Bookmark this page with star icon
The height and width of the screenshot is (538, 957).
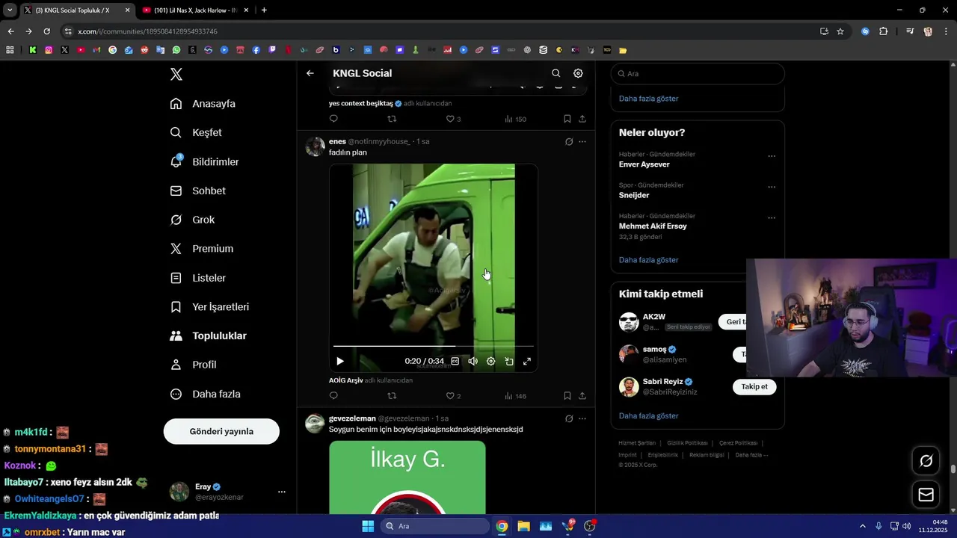tap(840, 31)
